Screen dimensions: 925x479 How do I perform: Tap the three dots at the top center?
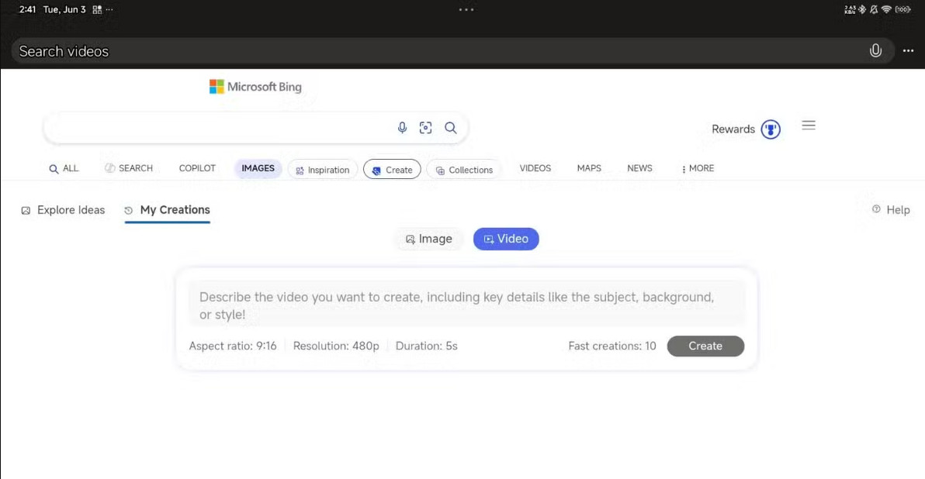[x=466, y=9]
